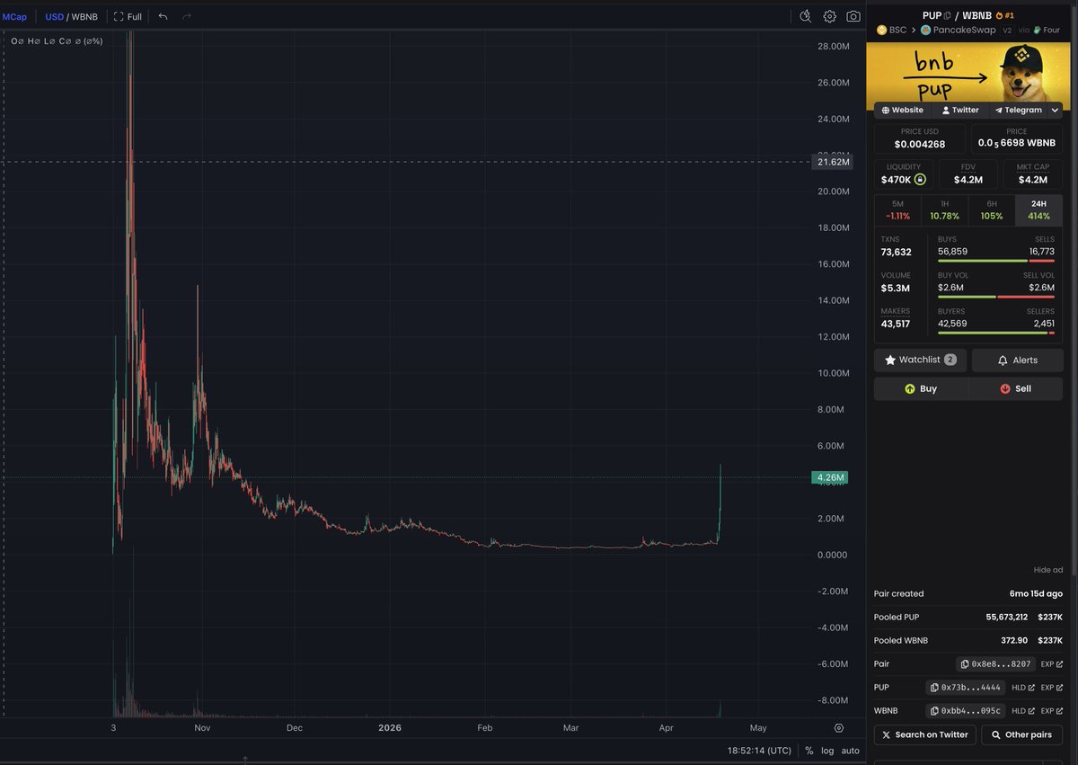Click the TXNS 73,632 value
Image resolution: width=1078 pixels, height=765 pixels.
(896, 252)
